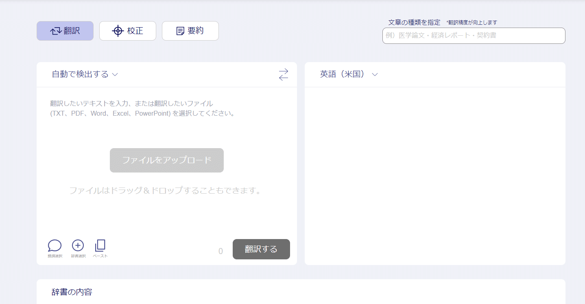
Task: Focus the 文章の種類 document type input field
Action: [x=474, y=36]
